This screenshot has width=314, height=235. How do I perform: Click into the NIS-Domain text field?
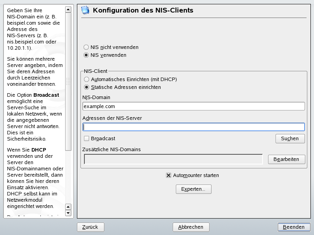click(x=194, y=106)
